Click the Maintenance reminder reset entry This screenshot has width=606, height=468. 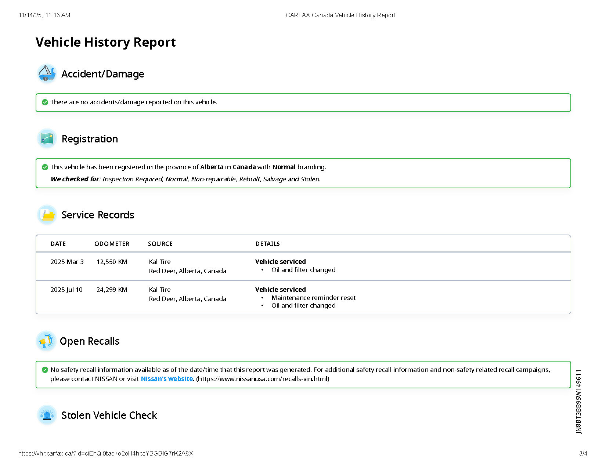coord(313,298)
